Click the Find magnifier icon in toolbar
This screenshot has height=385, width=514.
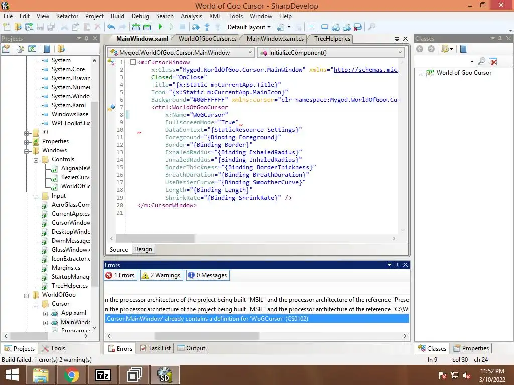click(x=372, y=27)
